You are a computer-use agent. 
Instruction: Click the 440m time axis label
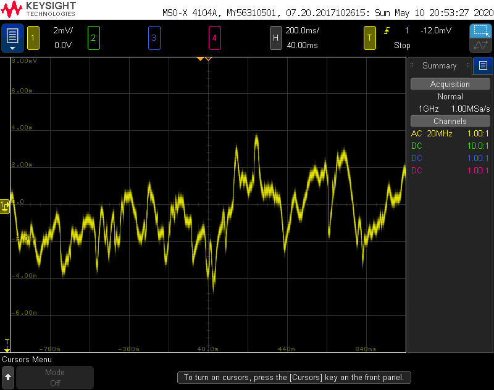click(x=287, y=349)
